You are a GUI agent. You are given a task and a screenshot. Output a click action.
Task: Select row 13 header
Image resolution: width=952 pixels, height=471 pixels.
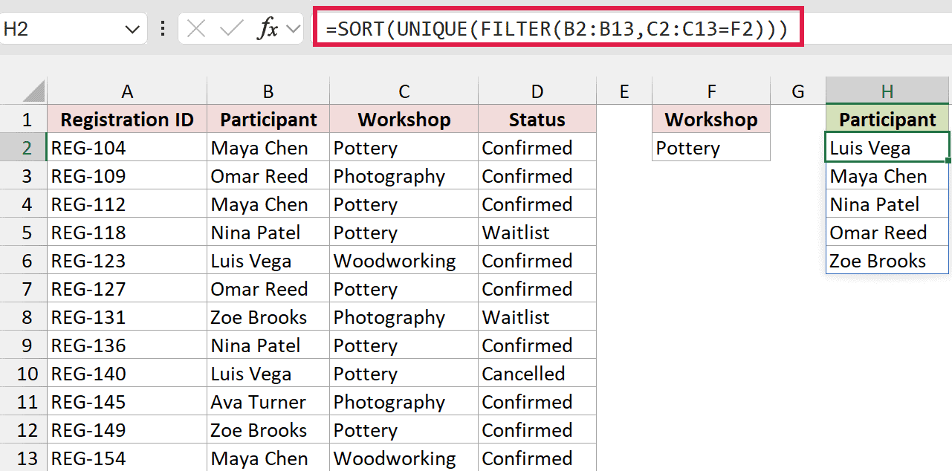pyautogui.click(x=24, y=458)
